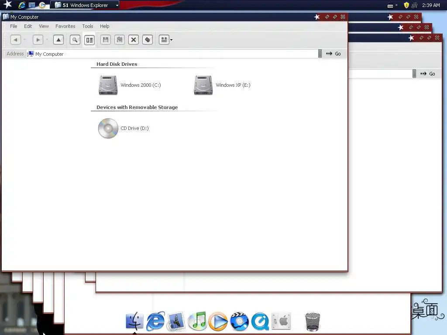This screenshot has width=447, height=335.
Task: Expand the My Computer address bar dropdown
Action: 320,54
